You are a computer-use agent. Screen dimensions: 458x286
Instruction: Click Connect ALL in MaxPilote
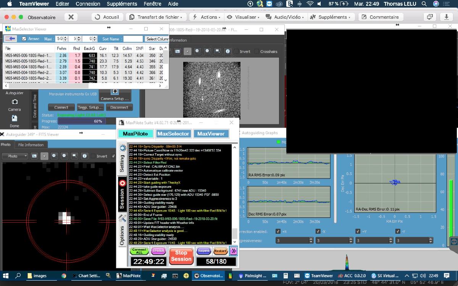(139, 251)
